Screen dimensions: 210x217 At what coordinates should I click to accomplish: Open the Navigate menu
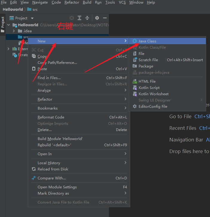tap(40, 2)
